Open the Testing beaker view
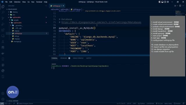The height and width of the screenshot is (105, 186). (3, 41)
